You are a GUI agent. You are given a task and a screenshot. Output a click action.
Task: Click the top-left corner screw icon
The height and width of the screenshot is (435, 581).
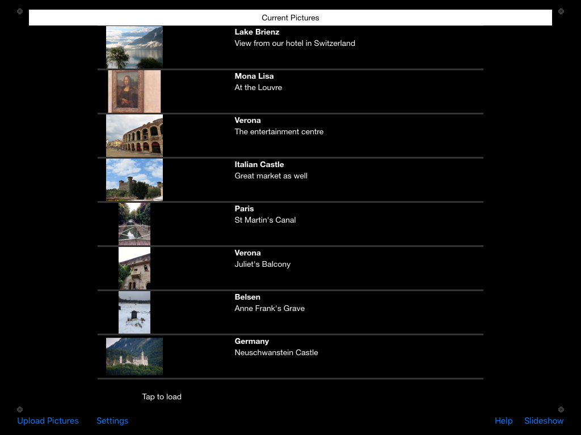[x=20, y=11]
